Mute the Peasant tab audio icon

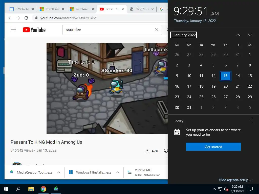click(117, 9)
